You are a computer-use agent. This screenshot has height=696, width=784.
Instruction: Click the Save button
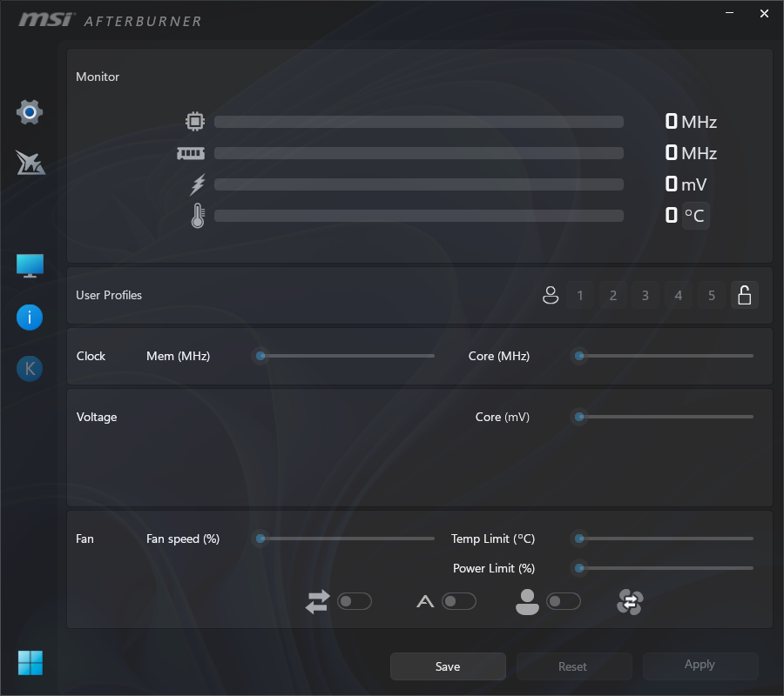(x=448, y=666)
